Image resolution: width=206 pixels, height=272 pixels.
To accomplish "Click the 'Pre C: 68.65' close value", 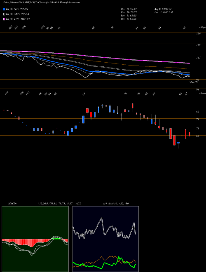I will click(129, 19).
